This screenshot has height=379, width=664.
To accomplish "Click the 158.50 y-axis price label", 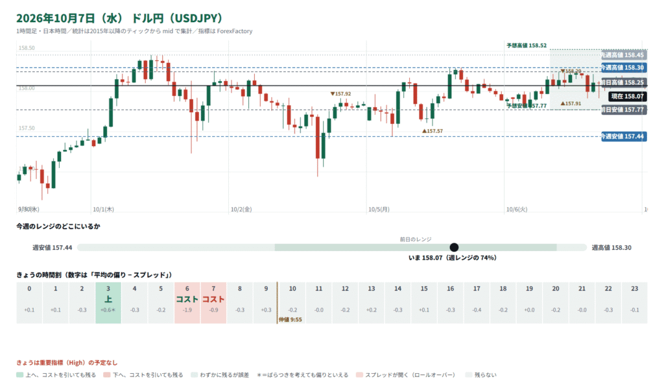I will [x=27, y=48].
